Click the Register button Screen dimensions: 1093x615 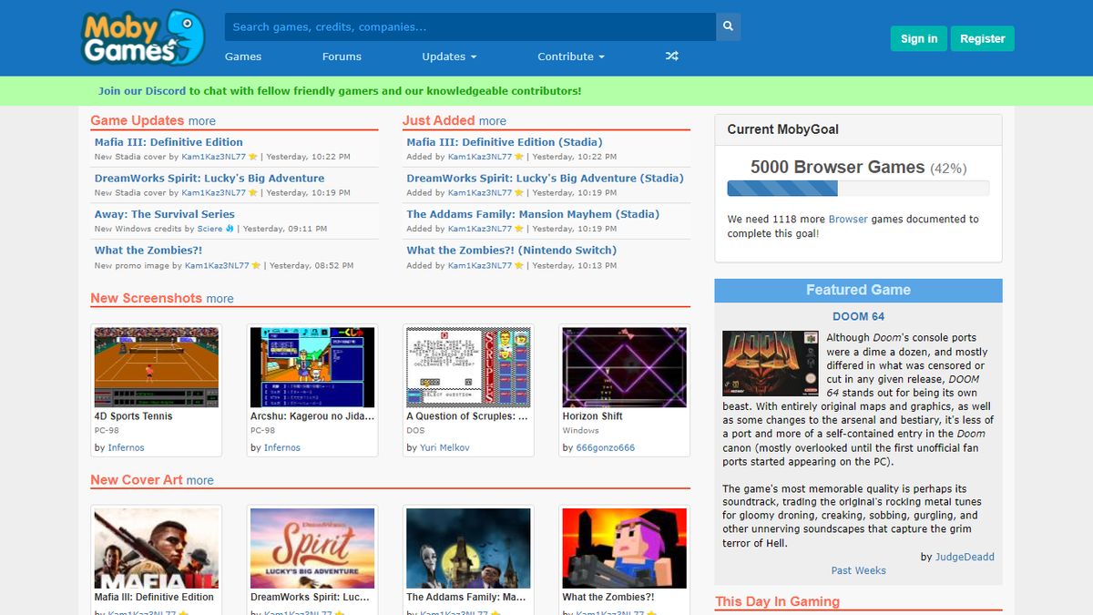(x=982, y=38)
